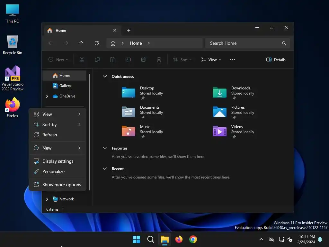Open the Desktop folder in Quick access
The image size is (329, 247).
(142, 93)
